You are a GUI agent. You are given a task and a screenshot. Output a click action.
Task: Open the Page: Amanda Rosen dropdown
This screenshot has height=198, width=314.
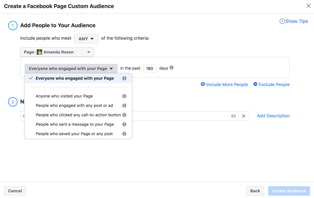pos(57,52)
